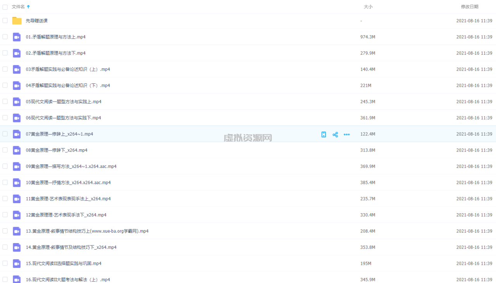Open the 先导赠送课 folder name

(x=37, y=21)
